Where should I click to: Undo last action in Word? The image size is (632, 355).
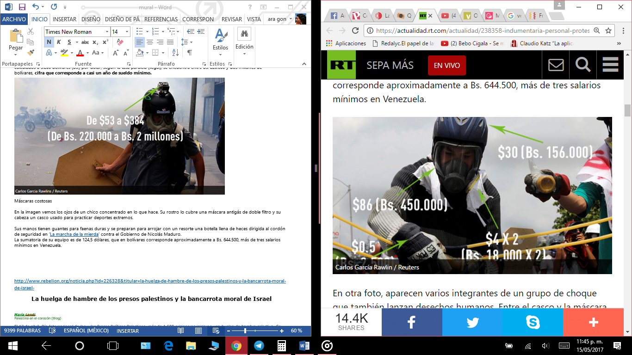(x=36, y=7)
